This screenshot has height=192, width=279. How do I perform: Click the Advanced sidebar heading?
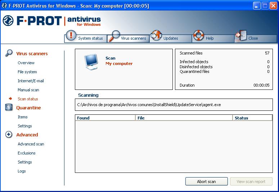point(27,135)
